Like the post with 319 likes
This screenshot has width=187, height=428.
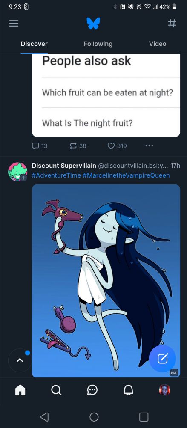[117, 146]
